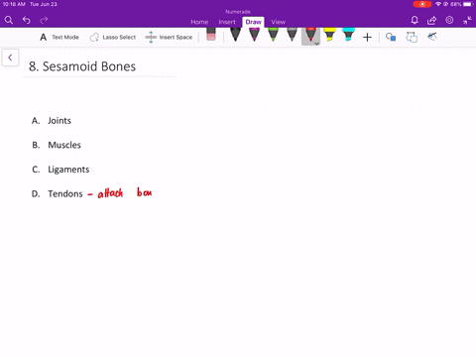This screenshot has height=357, width=476.
Task: Tap the battery status icon
Action: click(467, 4)
